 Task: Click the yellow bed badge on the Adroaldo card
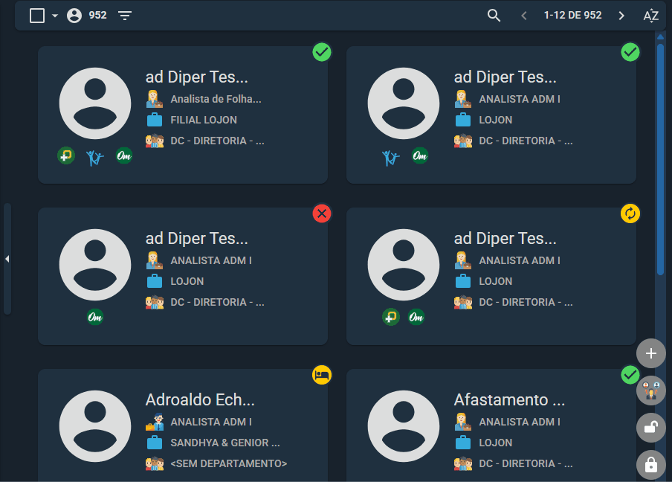coord(322,375)
